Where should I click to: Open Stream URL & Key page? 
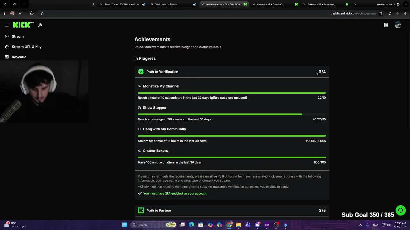tap(27, 47)
